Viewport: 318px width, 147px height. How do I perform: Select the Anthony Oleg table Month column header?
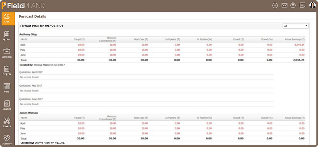click(24, 39)
